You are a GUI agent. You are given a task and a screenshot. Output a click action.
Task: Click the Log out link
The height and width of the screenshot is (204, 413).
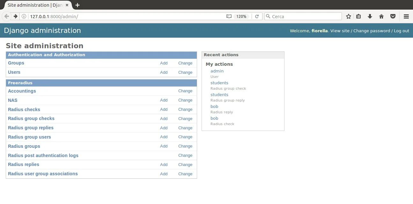tap(402, 31)
